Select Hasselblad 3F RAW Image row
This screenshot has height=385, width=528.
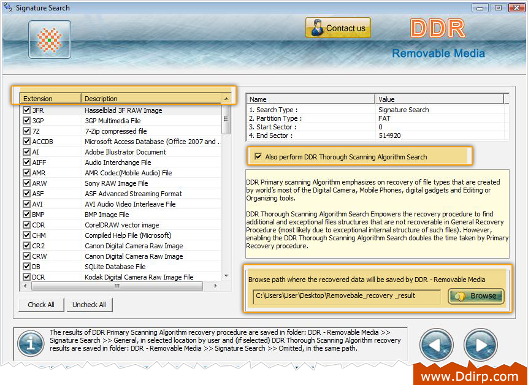coord(121,110)
